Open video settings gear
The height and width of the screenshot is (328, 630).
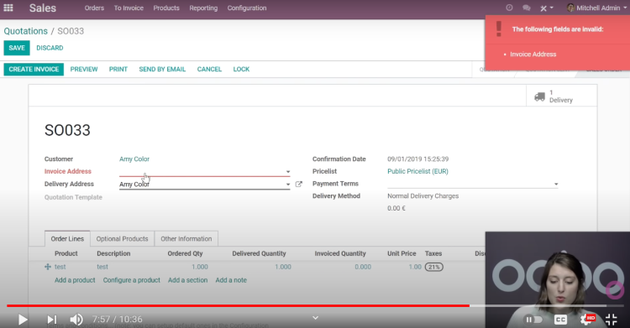(586, 320)
